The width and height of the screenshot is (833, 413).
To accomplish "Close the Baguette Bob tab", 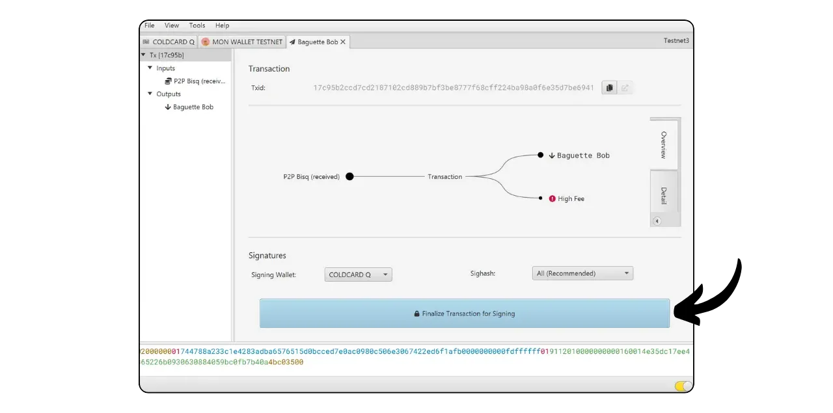I will (343, 42).
